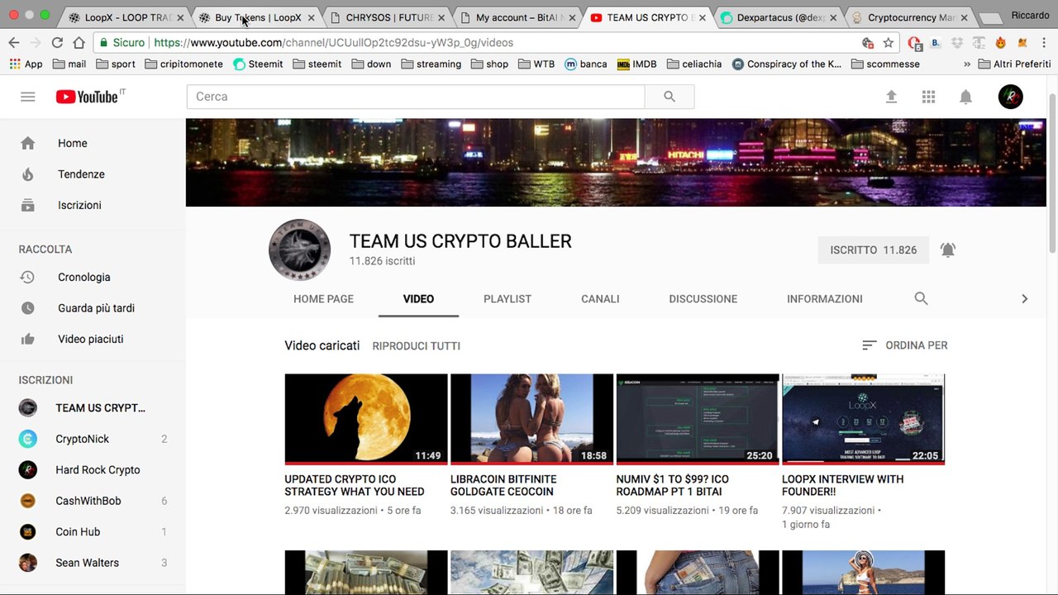Open the IMDB bookmark
Image resolution: width=1058 pixels, height=595 pixels.
636,64
